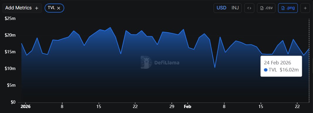Screen dimensions: 313x113
Task: Switch denomination to INJ
Action: [235, 8]
